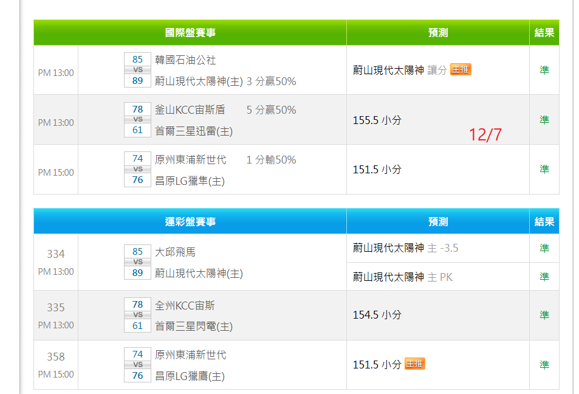
Task: Select the 運彩盤賽事 blue header
Action: tap(190, 221)
